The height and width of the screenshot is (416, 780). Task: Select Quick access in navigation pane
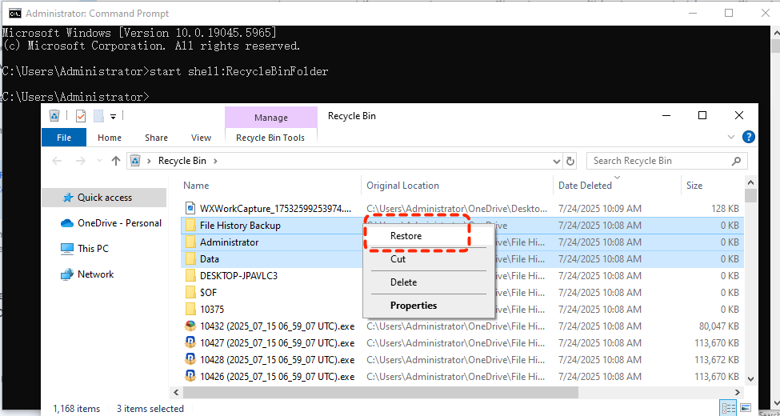coord(105,198)
